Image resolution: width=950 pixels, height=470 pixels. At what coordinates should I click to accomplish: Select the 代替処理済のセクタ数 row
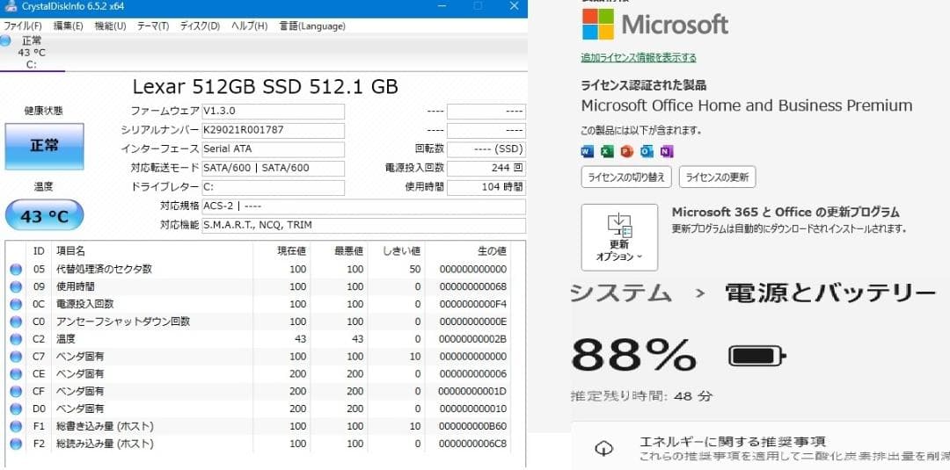point(259,269)
